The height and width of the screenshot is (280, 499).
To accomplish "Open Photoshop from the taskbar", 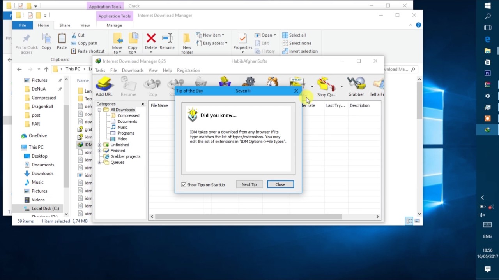I will (x=487, y=73).
